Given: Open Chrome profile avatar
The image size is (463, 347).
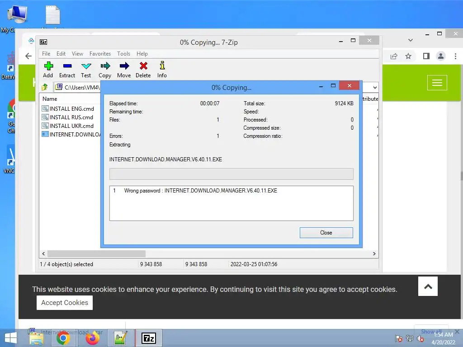Looking at the screenshot, I should tap(440, 56).
